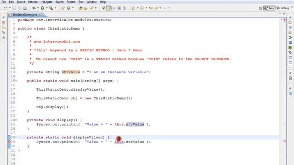Click the Next Annotation icon

(x=133, y=8)
